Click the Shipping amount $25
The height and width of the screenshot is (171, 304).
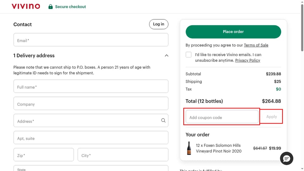tap(277, 81)
